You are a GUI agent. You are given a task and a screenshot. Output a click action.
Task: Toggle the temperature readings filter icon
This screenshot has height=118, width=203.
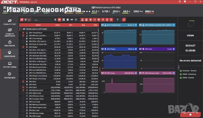point(82,20)
